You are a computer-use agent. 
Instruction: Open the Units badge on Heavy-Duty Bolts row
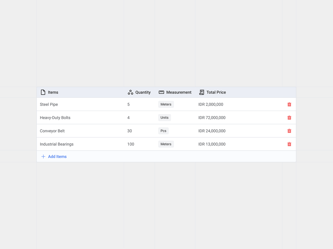coord(164,117)
